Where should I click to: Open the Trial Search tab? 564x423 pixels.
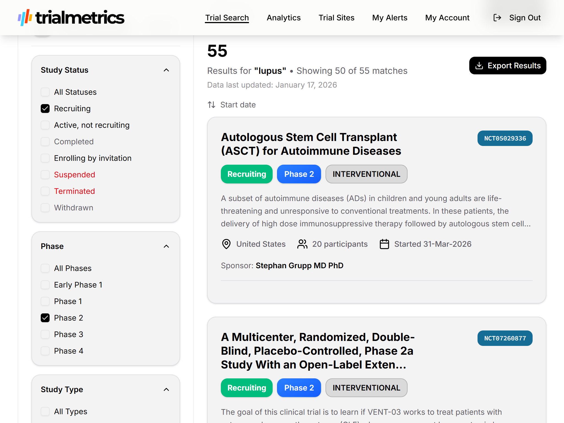[x=227, y=18]
